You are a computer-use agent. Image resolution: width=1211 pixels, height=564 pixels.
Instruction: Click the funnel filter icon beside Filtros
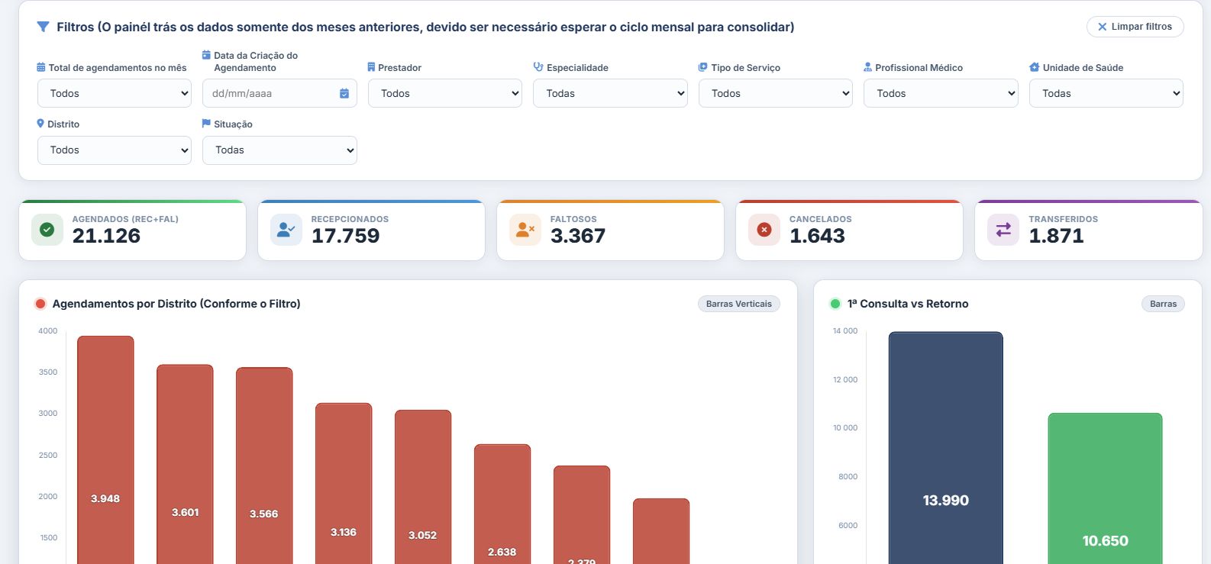[x=44, y=27]
